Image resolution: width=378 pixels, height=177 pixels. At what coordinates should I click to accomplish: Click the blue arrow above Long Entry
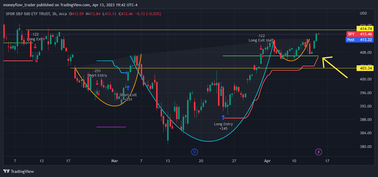coord(223,117)
